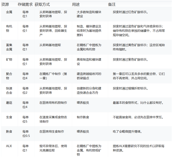Click storage cell 每单位4 in 蘑菇 row
This screenshot has width=172, height=157.
click(x=26, y=105)
